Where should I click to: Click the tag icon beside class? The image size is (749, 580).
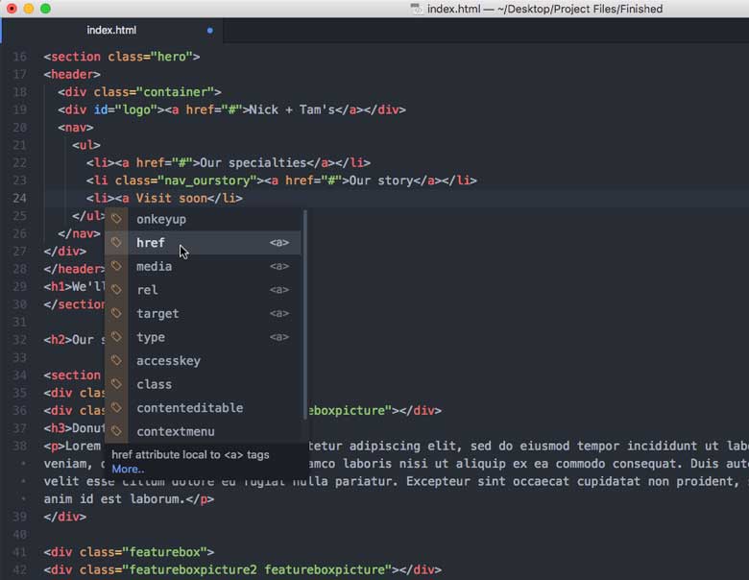tap(116, 384)
